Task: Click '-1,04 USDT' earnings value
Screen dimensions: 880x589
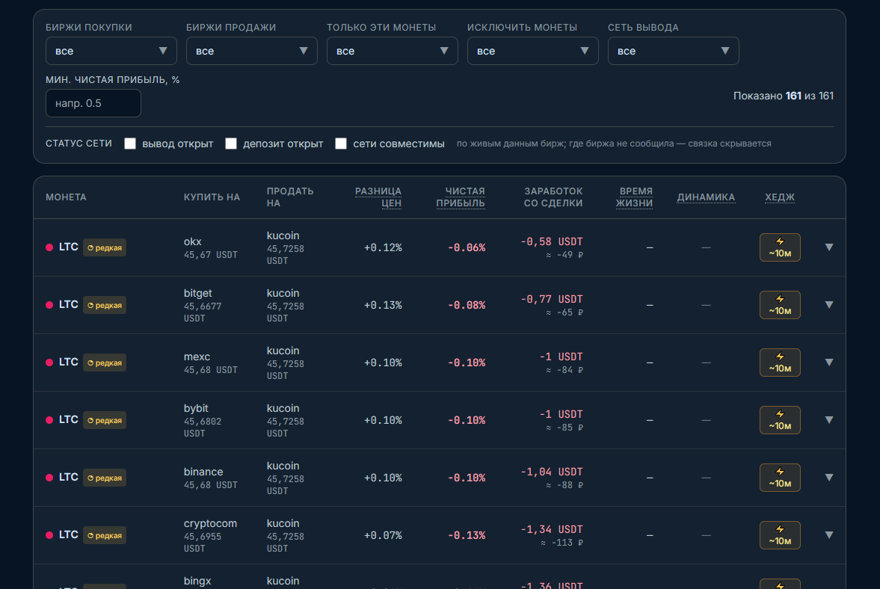Action: click(x=552, y=472)
